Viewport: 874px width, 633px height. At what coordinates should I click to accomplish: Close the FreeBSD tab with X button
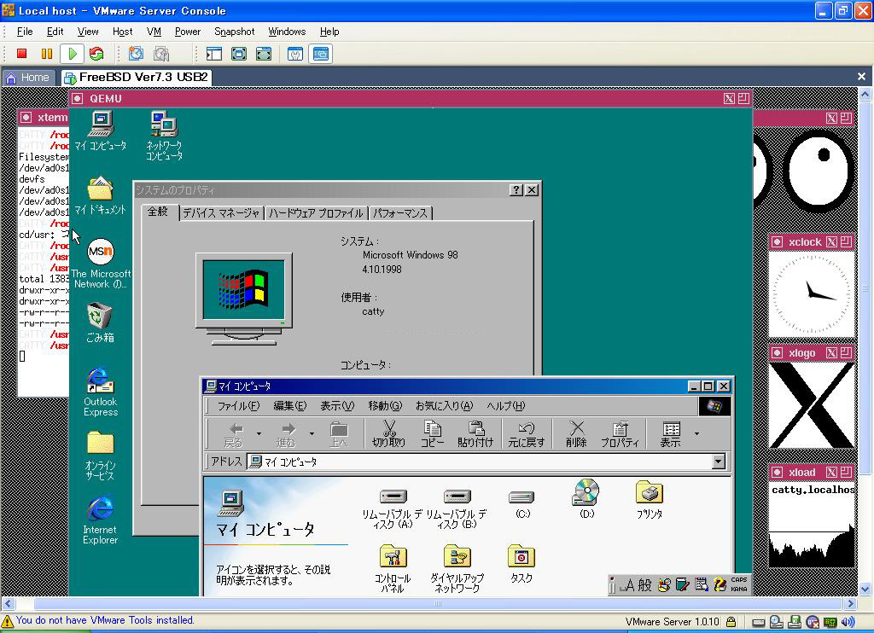point(861,77)
